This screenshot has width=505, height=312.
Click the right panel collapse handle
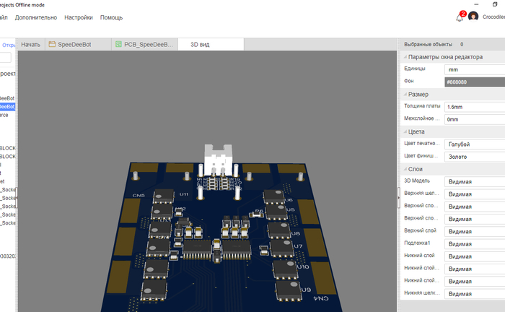pos(399,198)
